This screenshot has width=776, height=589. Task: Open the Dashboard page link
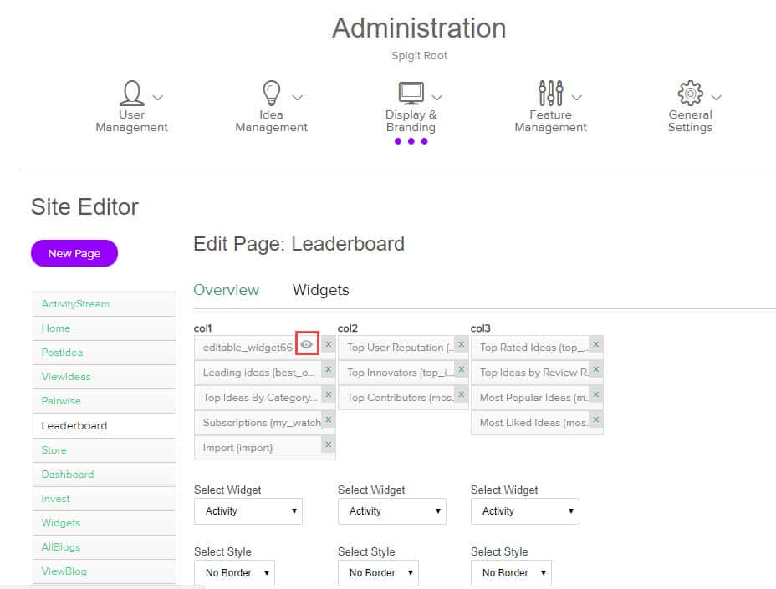coord(68,474)
